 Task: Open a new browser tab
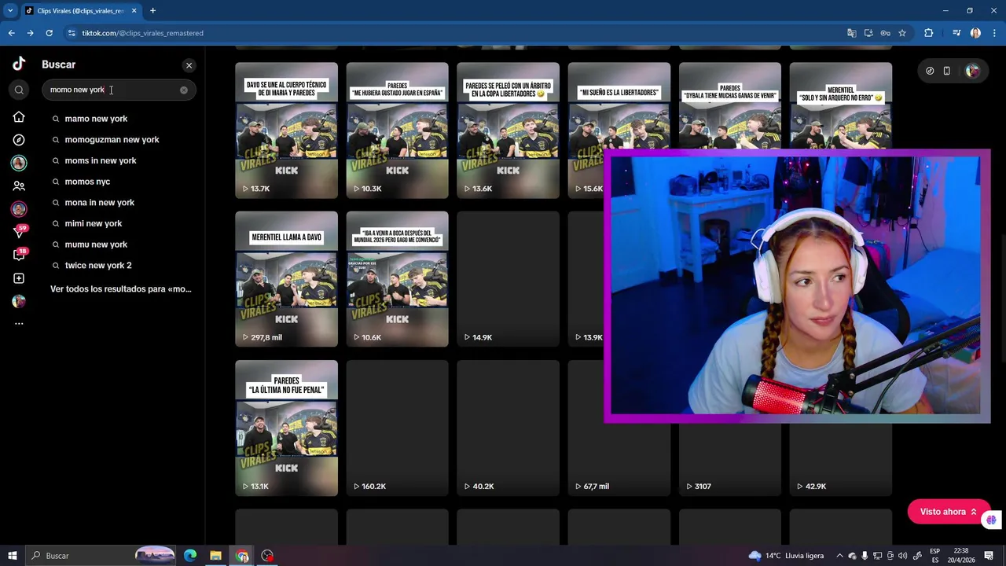tap(152, 11)
